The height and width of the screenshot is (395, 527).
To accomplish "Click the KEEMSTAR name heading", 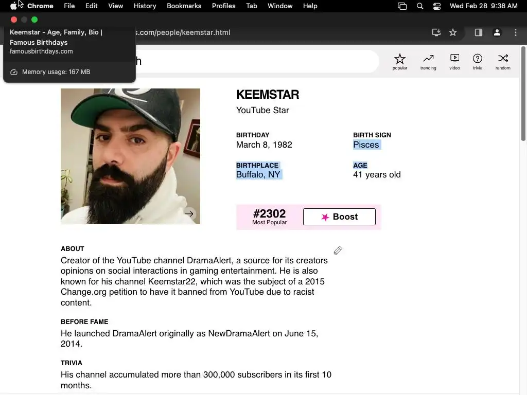I will pos(267,95).
